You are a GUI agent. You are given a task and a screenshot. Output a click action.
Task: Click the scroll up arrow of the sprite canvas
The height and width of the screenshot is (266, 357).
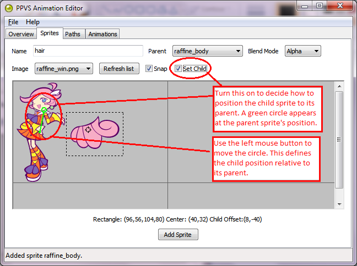pyautogui.click(x=339, y=86)
